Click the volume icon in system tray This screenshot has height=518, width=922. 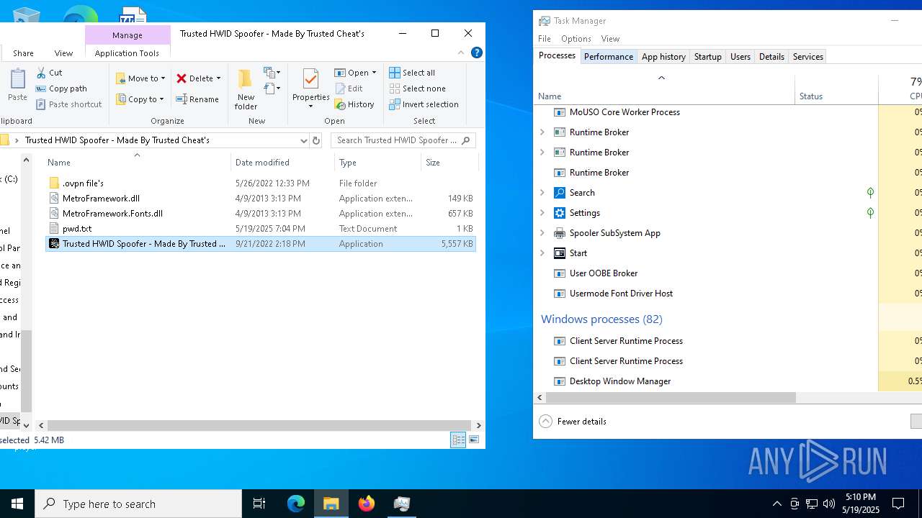click(x=828, y=504)
